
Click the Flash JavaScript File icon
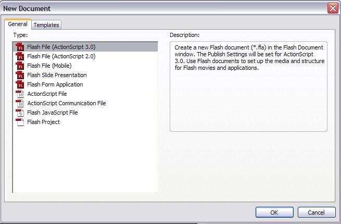(x=20, y=113)
